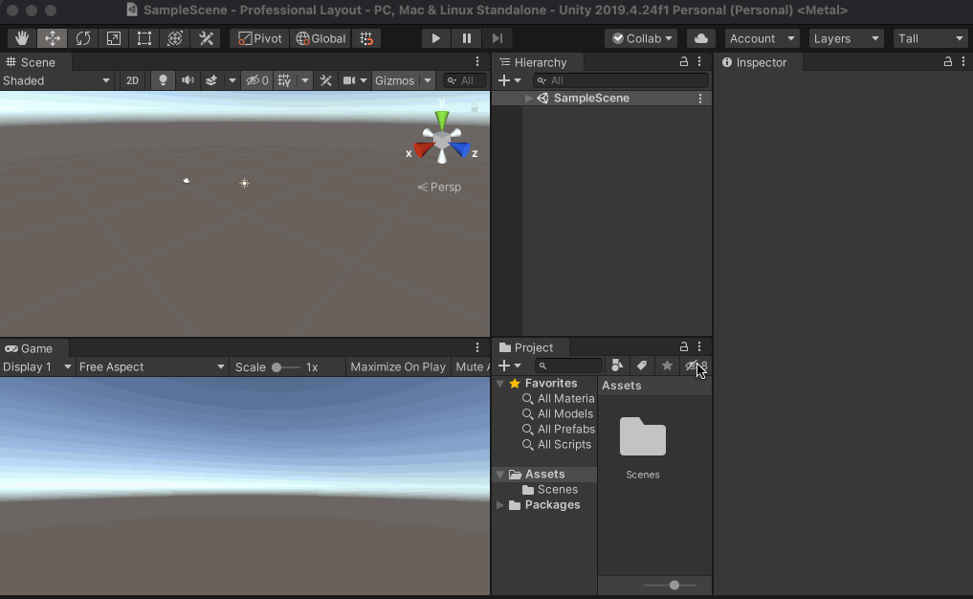Click the red X axis gizmo
The width and height of the screenshot is (973, 599).
424,149
